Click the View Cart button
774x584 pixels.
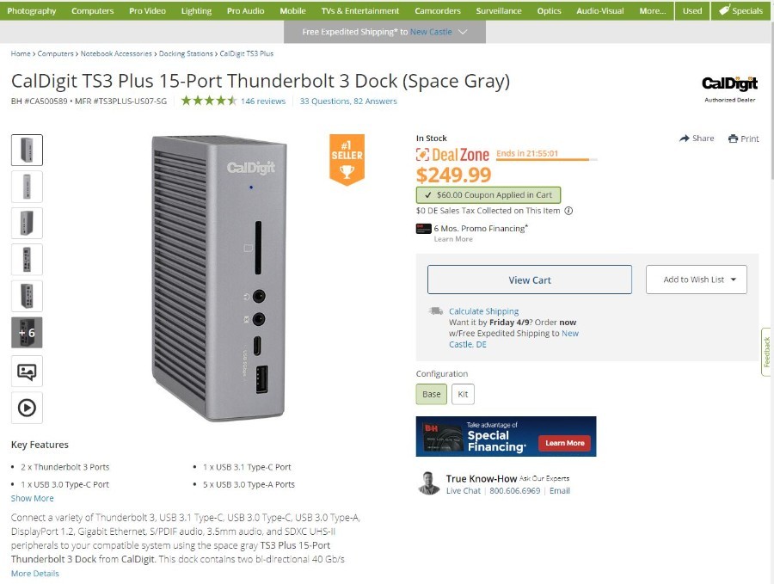[530, 280]
